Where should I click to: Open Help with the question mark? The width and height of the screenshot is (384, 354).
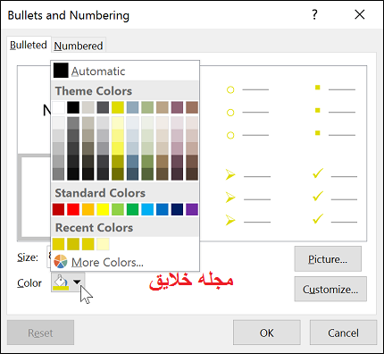click(x=314, y=14)
